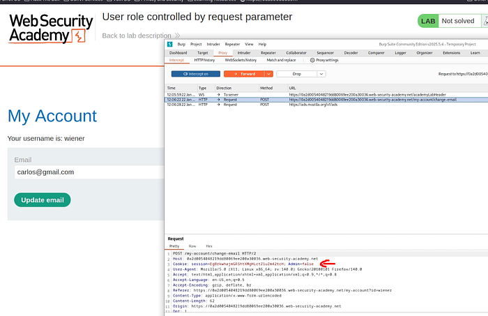Screen dimensions: 488x316
Task: Click the Email input field in browser
Action: coord(89,172)
